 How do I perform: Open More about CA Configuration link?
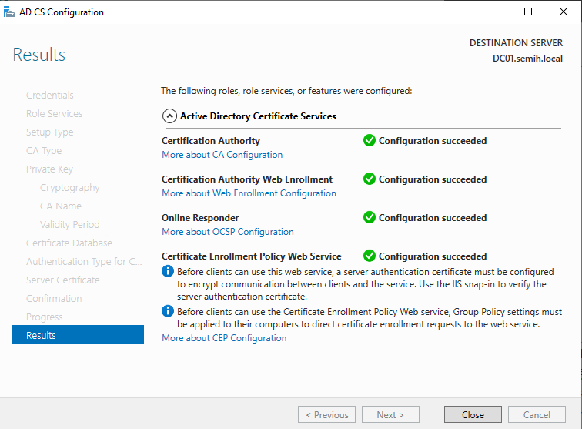coord(222,155)
